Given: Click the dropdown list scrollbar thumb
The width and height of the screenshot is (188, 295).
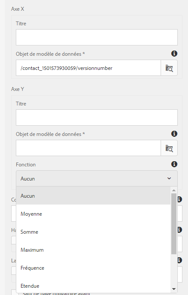Looking at the screenshot, I should click(174, 224).
